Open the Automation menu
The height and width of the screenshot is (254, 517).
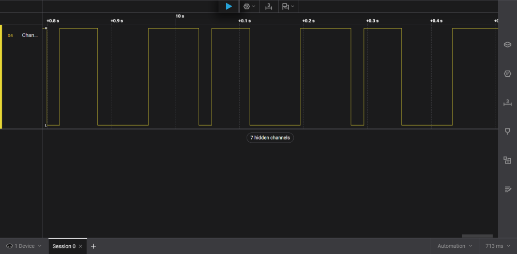[x=454, y=246]
